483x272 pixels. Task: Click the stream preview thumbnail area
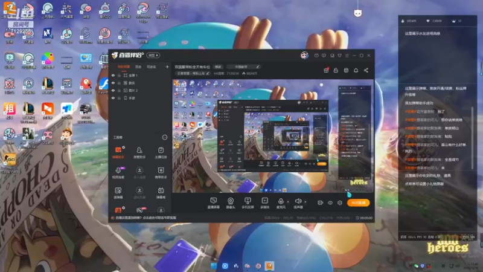273,136
